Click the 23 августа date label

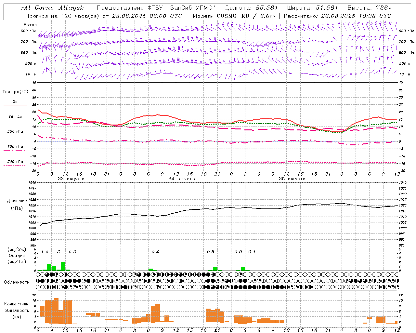point(71,179)
